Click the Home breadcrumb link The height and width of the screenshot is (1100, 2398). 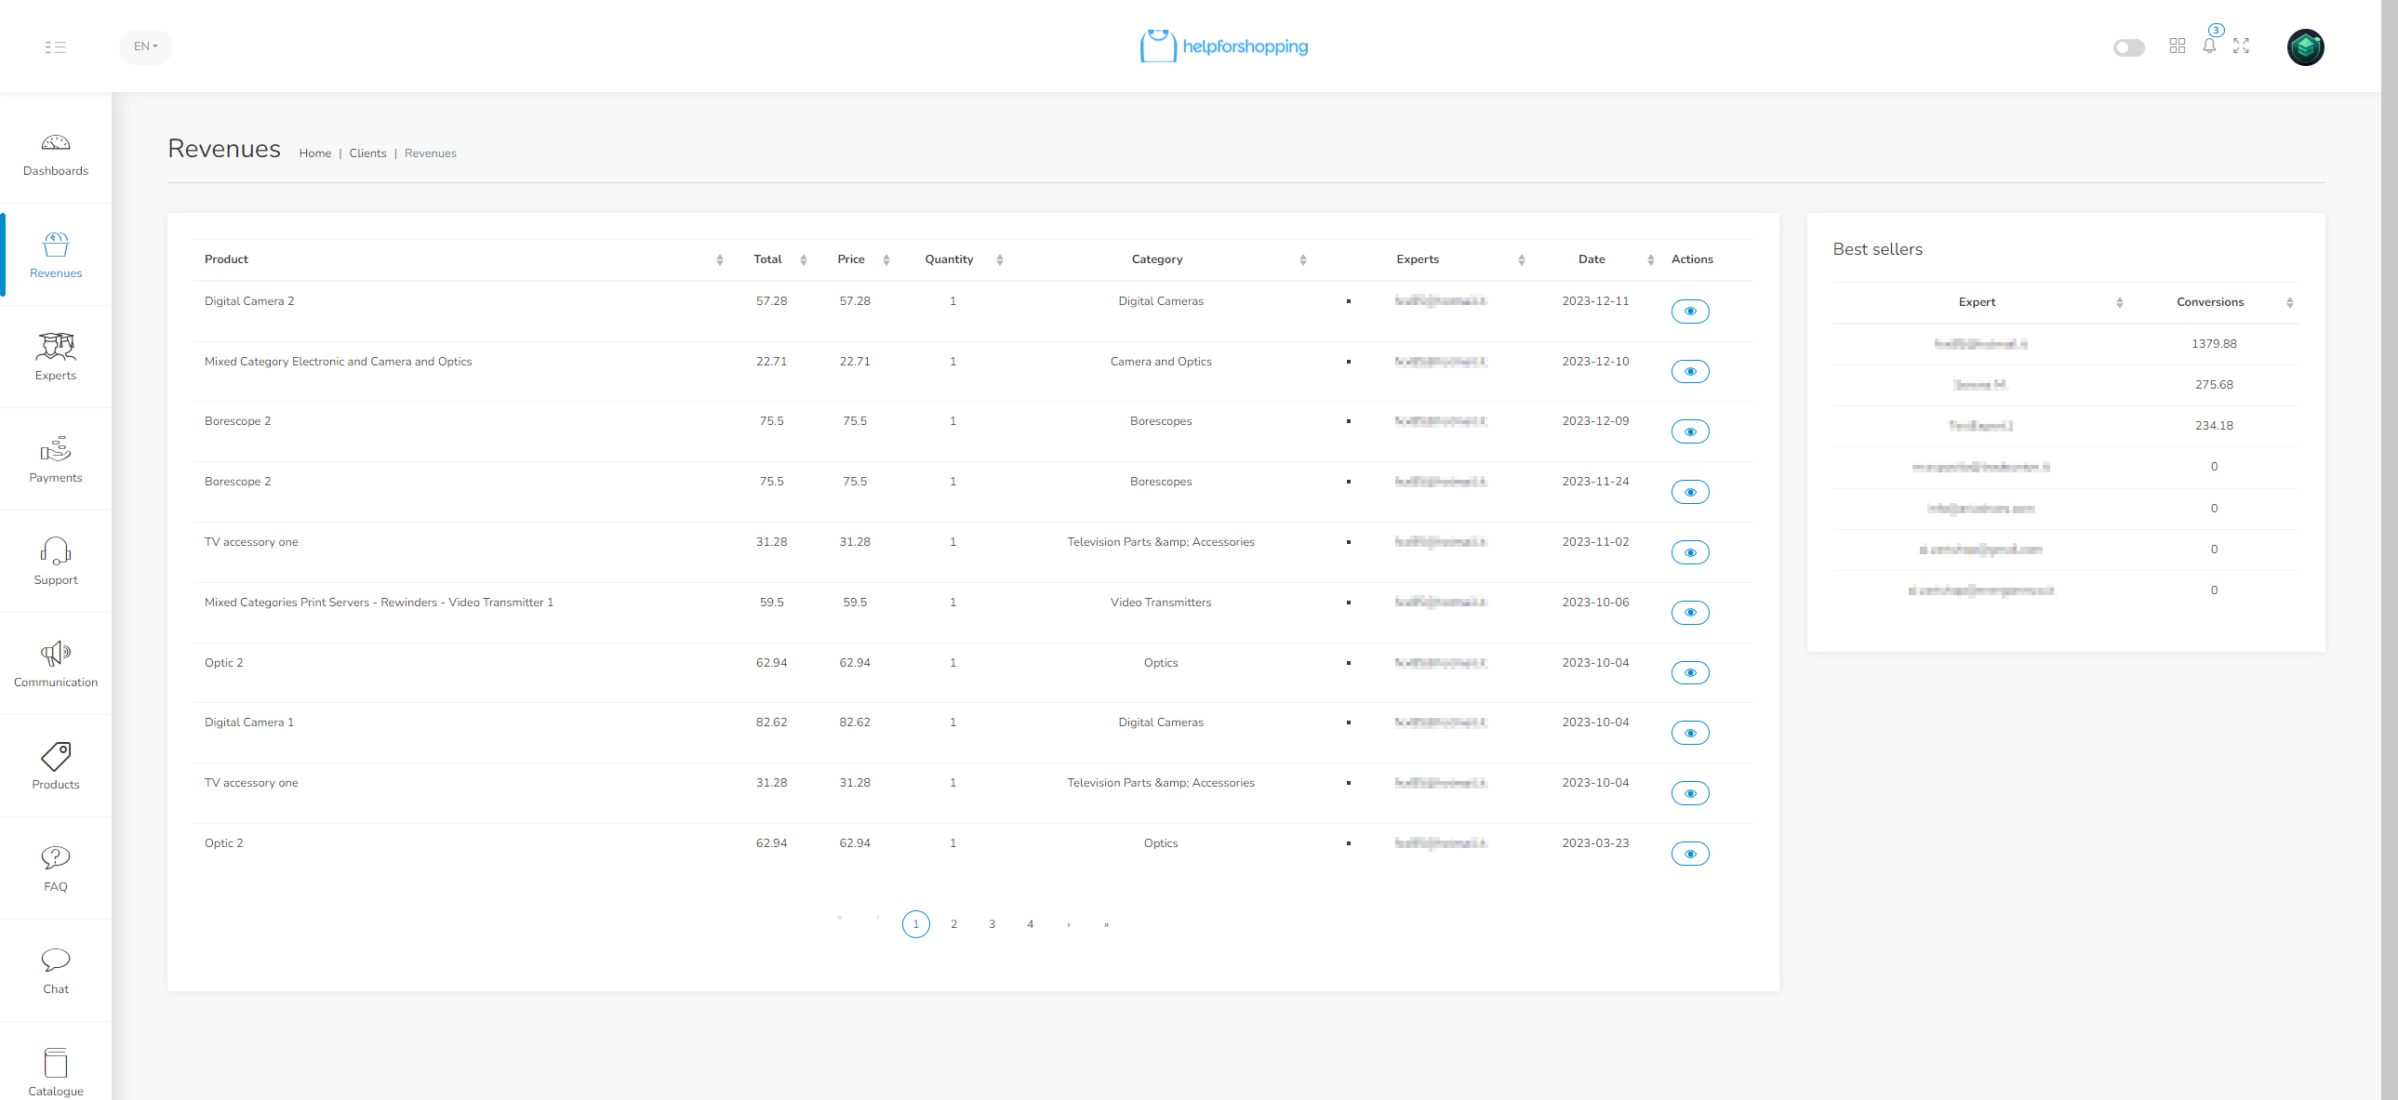pyautogui.click(x=314, y=153)
